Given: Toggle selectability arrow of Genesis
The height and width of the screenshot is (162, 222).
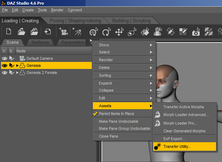Looking at the screenshot, I should pos(12,65).
